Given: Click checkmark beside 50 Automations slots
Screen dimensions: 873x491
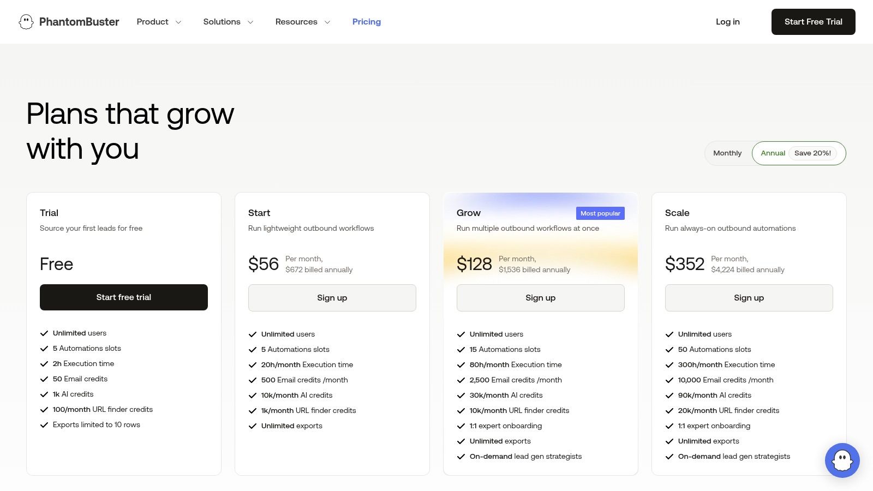Looking at the screenshot, I should pyautogui.click(x=669, y=350).
